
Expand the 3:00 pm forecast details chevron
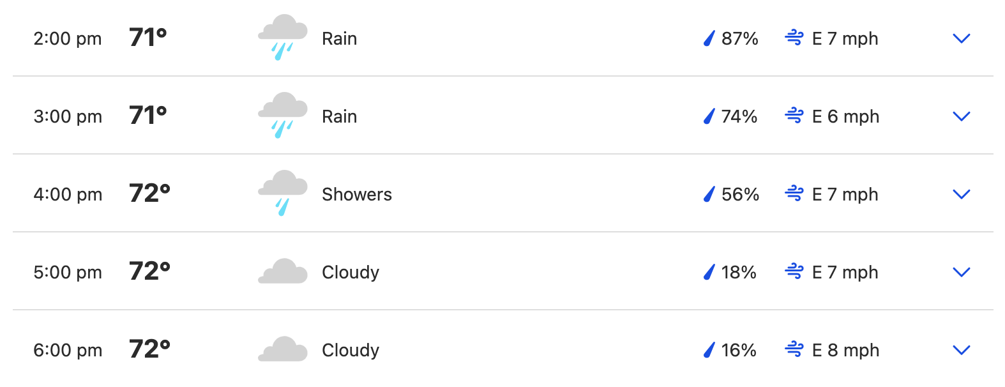[961, 116]
